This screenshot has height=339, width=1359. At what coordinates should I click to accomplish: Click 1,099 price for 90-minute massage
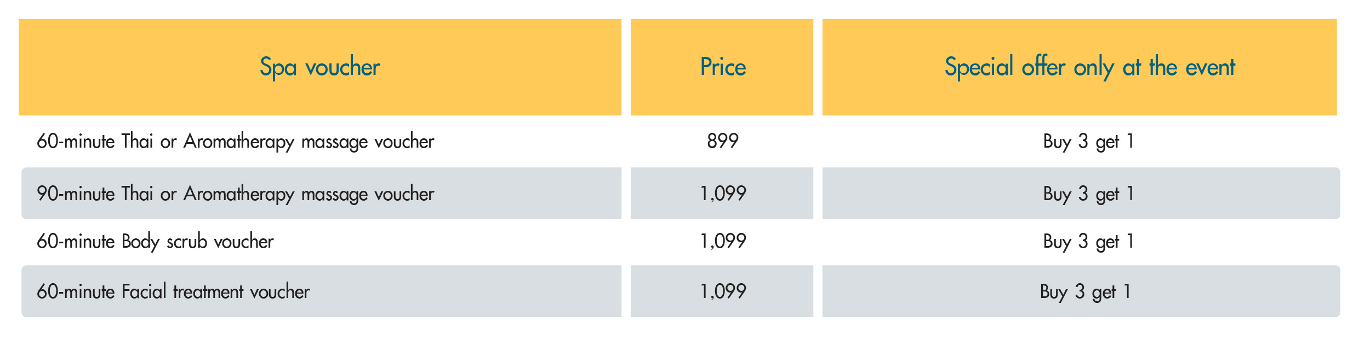coord(722,194)
